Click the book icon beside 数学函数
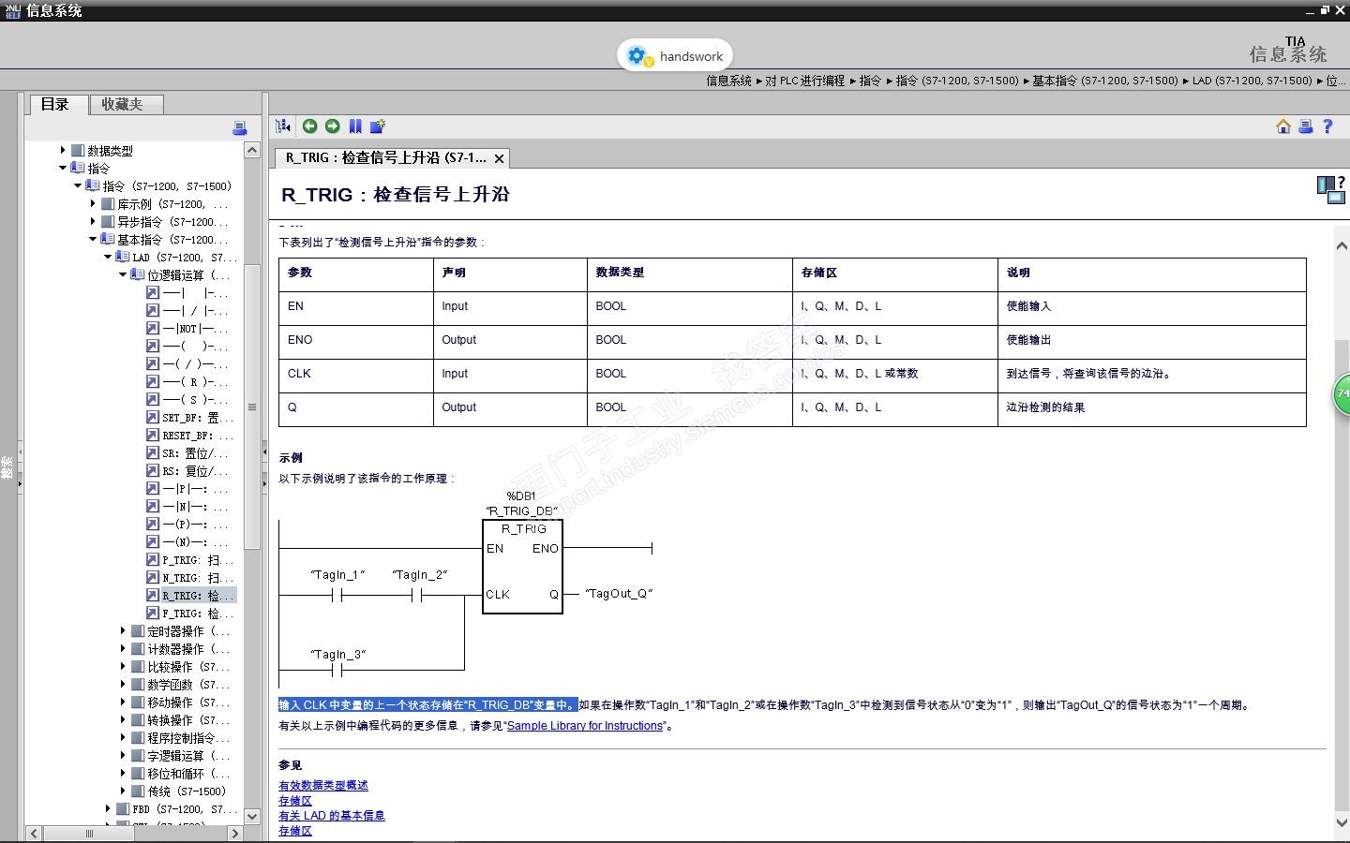 (x=138, y=684)
